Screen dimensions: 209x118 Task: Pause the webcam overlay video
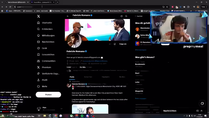click(155, 33)
